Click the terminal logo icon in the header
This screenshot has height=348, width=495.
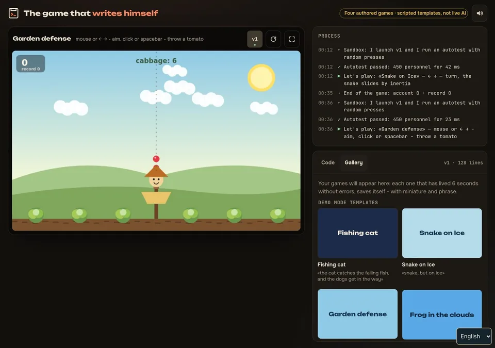13,13
